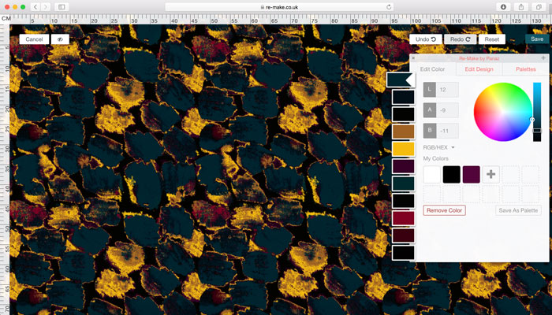This screenshot has height=315, width=552.
Task: Click the Undo button
Action: tap(426, 39)
